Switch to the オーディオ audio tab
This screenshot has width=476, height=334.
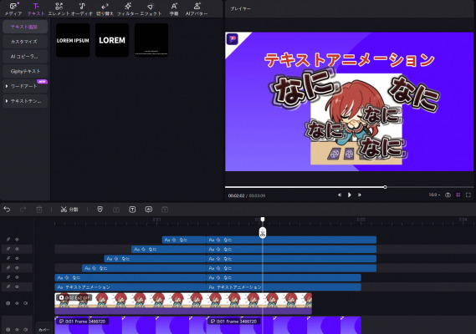tap(82, 9)
